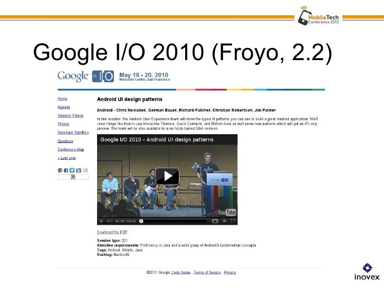Click the Attendee requirements line
Viewport: 384px width, 288px height.
[x=177, y=245]
